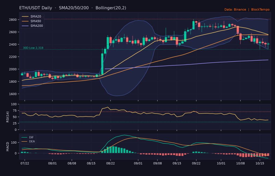Click the 1800 price axis label
275x176 pixels.
tap(13, 81)
